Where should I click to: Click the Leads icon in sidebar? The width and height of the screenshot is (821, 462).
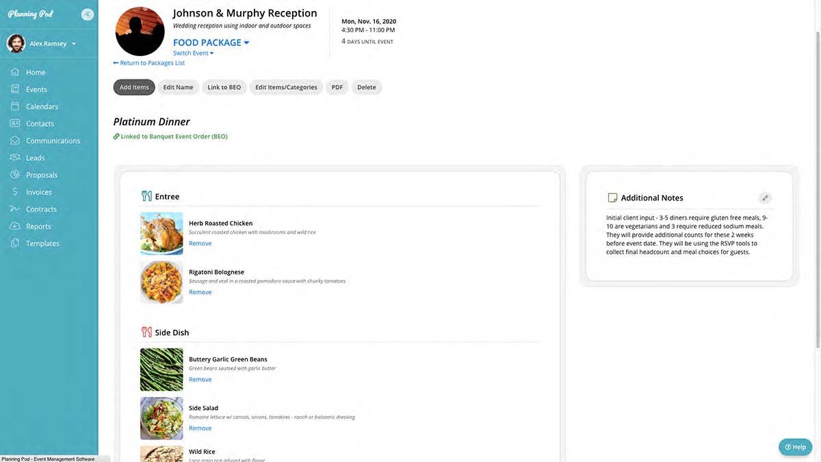[x=15, y=157]
